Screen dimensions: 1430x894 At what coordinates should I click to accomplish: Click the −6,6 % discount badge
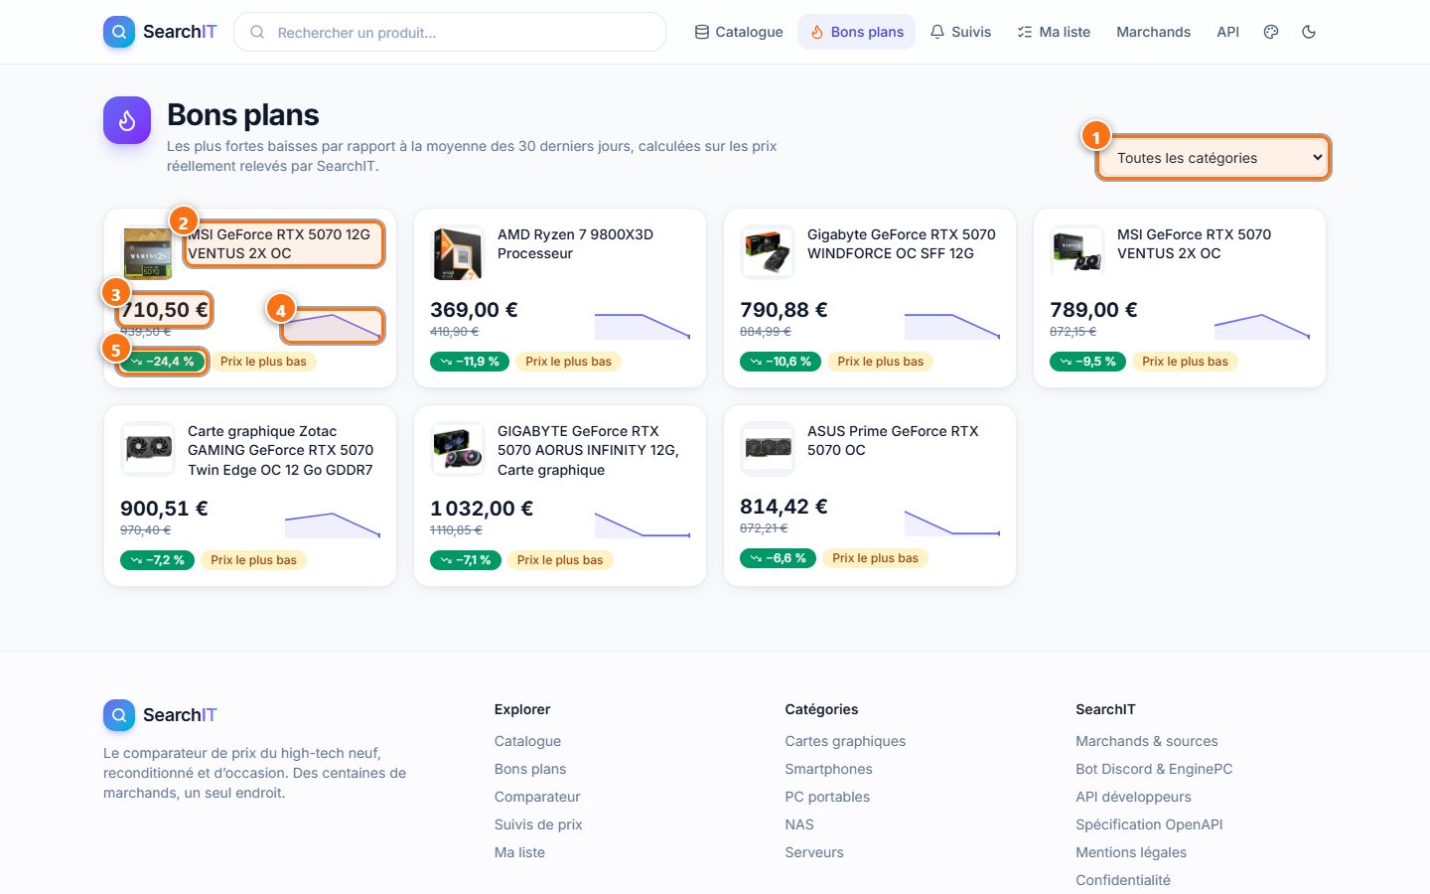tap(778, 558)
